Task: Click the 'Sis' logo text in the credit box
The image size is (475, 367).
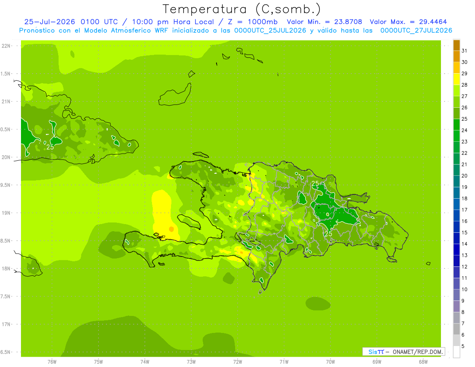Action: click(373, 352)
